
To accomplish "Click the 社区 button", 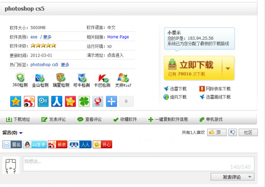I will coord(248,132).
